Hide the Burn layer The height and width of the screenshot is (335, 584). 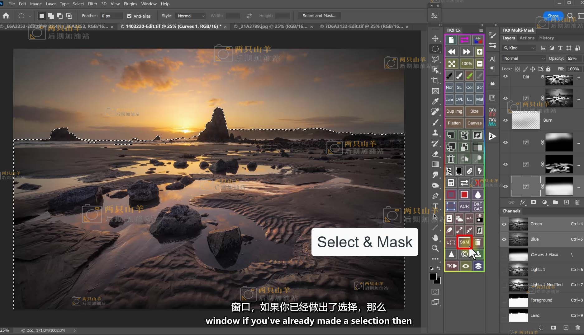[506, 120]
